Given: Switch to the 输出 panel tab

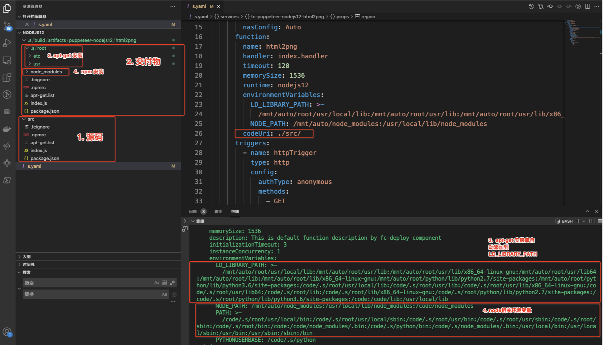Looking at the screenshot, I should [218, 212].
